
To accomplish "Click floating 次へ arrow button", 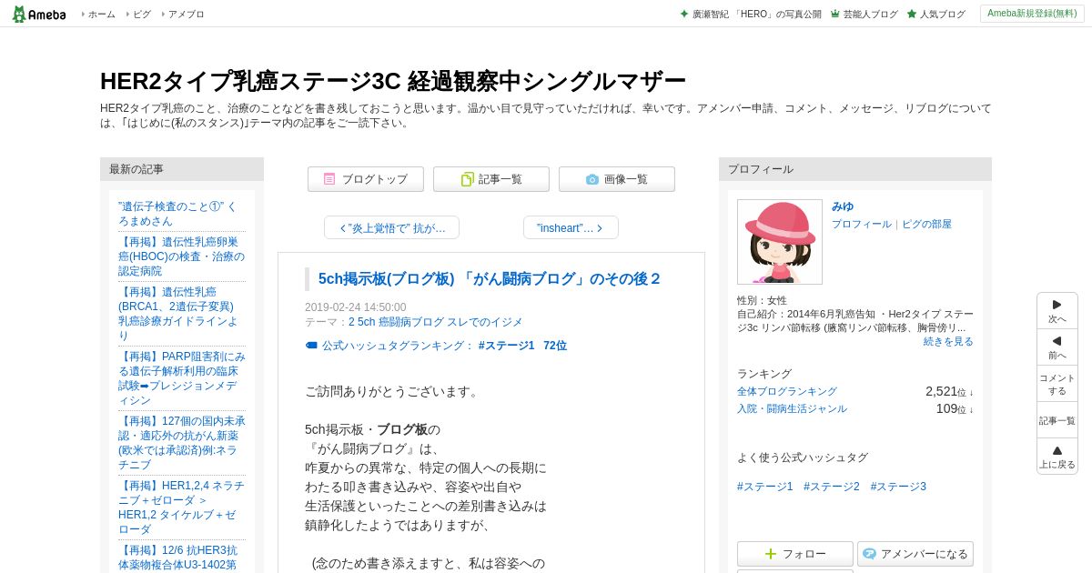I will click(x=1057, y=311).
